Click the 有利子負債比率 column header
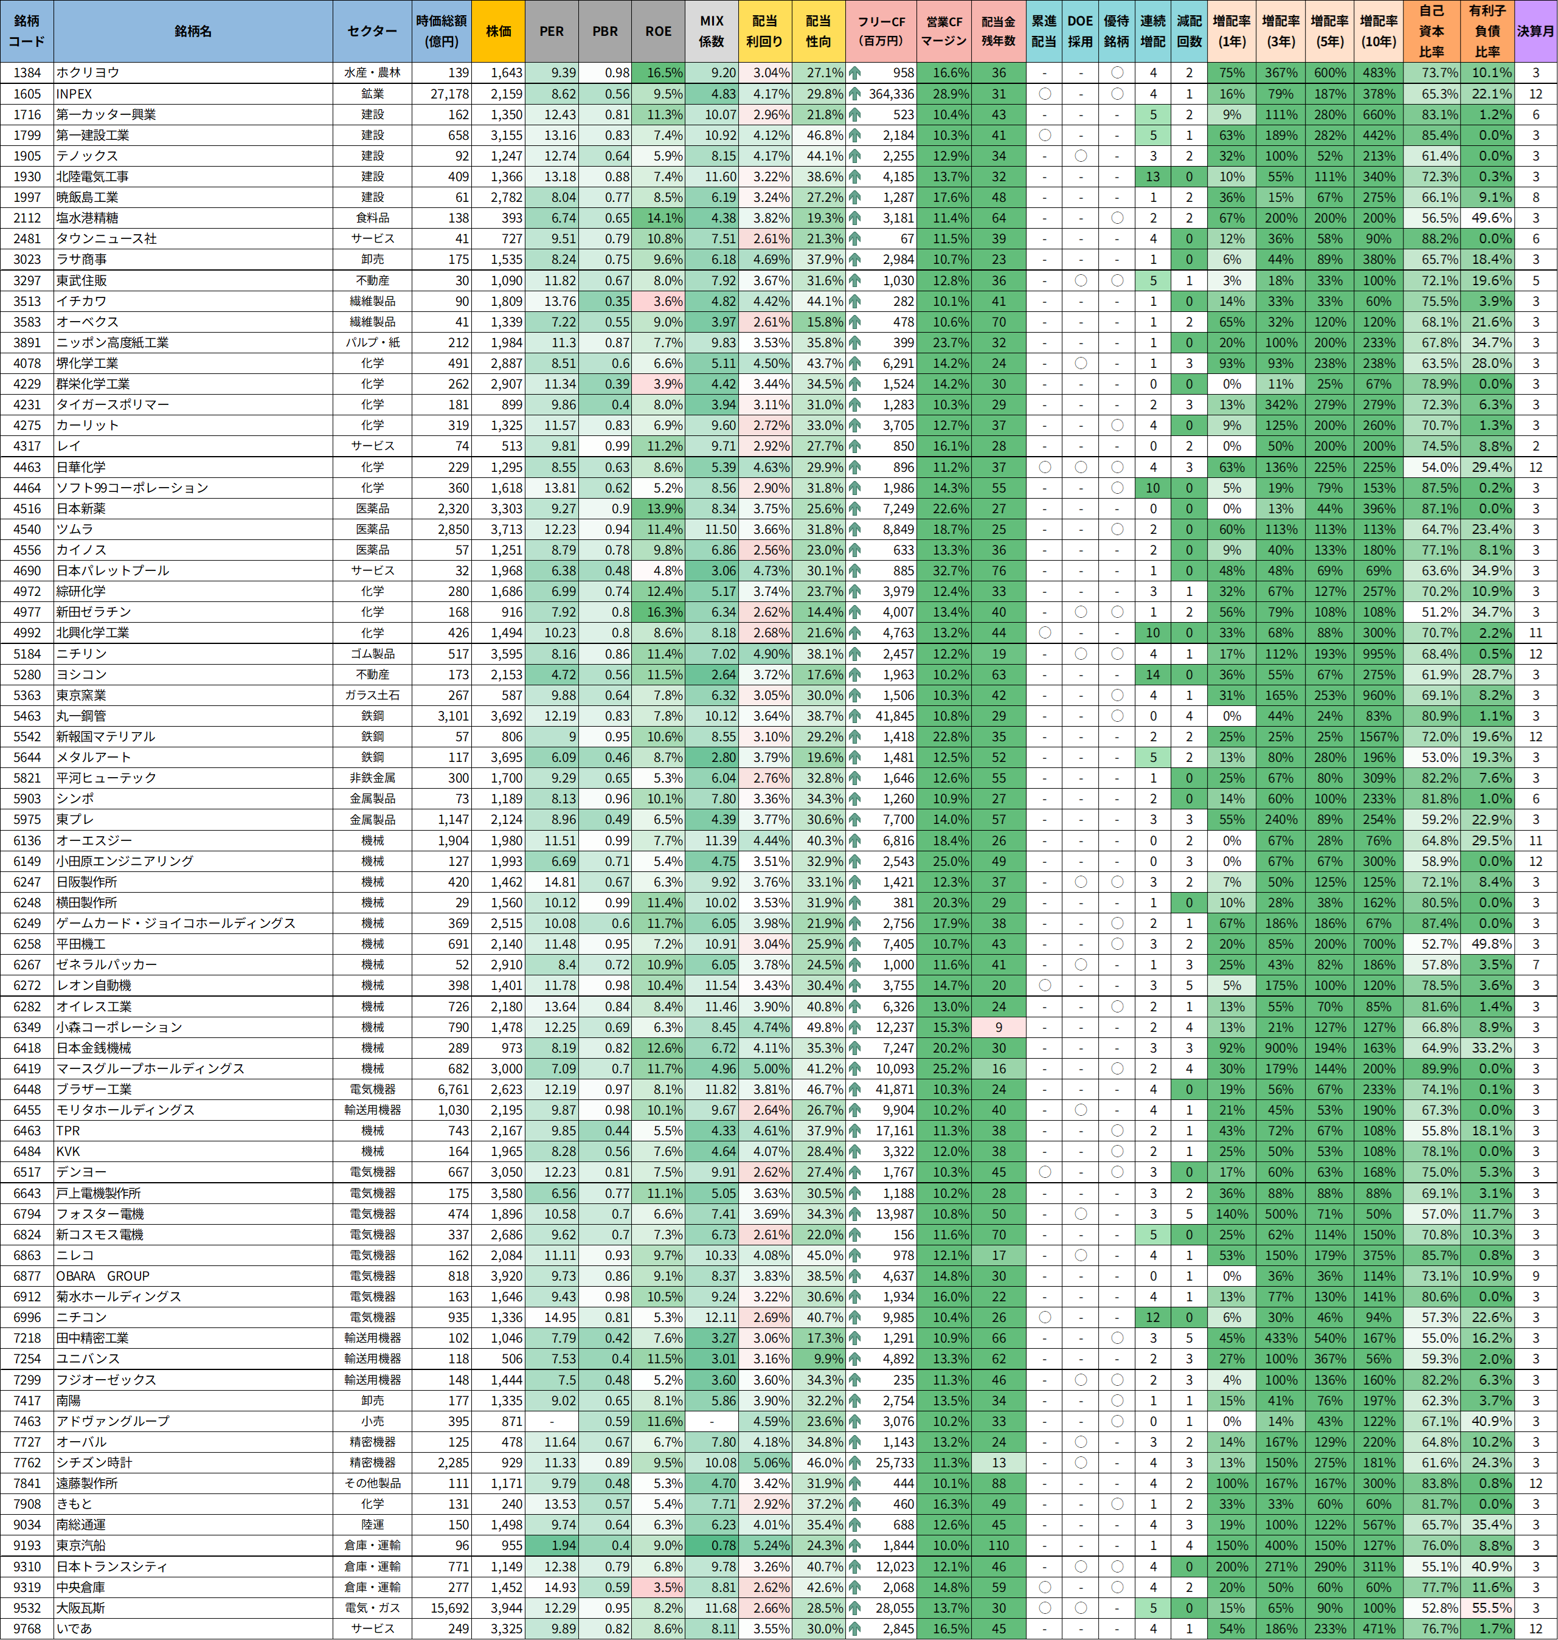This screenshot has width=1558, height=1640. pos(1487,32)
